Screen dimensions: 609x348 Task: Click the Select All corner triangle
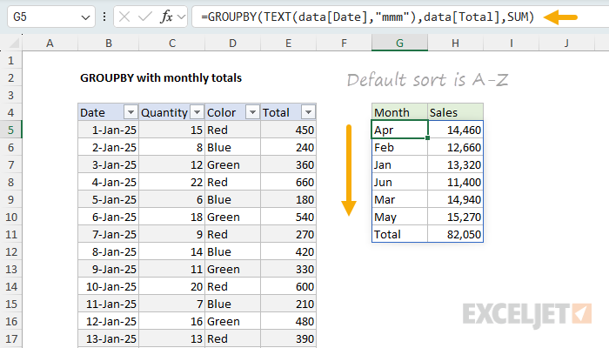[15, 43]
